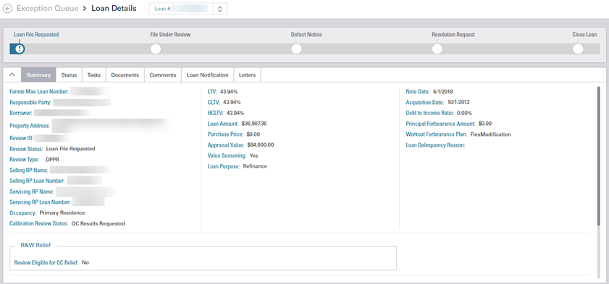The height and width of the screenshot is (284, 609).
Task: Click the Resolution Request stage circle
Action: click(x=437, y=49)
